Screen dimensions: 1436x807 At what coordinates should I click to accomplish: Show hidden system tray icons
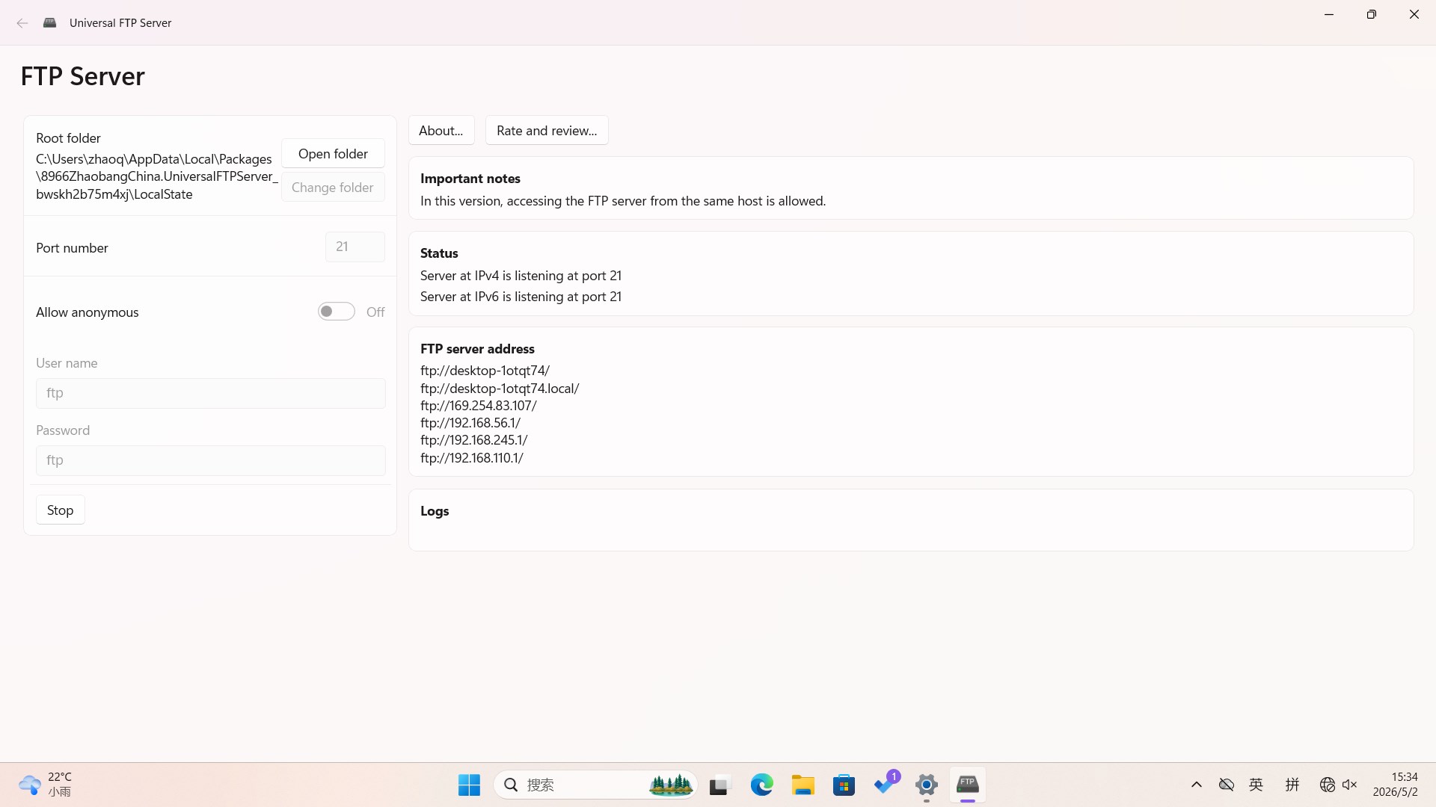(x=1197, y=785)
